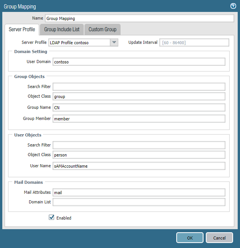Click the Domain List field
Image resolution: width=240 pixels, height=248 pixels.
(x=139, y=202)
